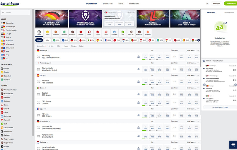
Task: Select the Tennis sport icon tile
Action: click(47, 33)
